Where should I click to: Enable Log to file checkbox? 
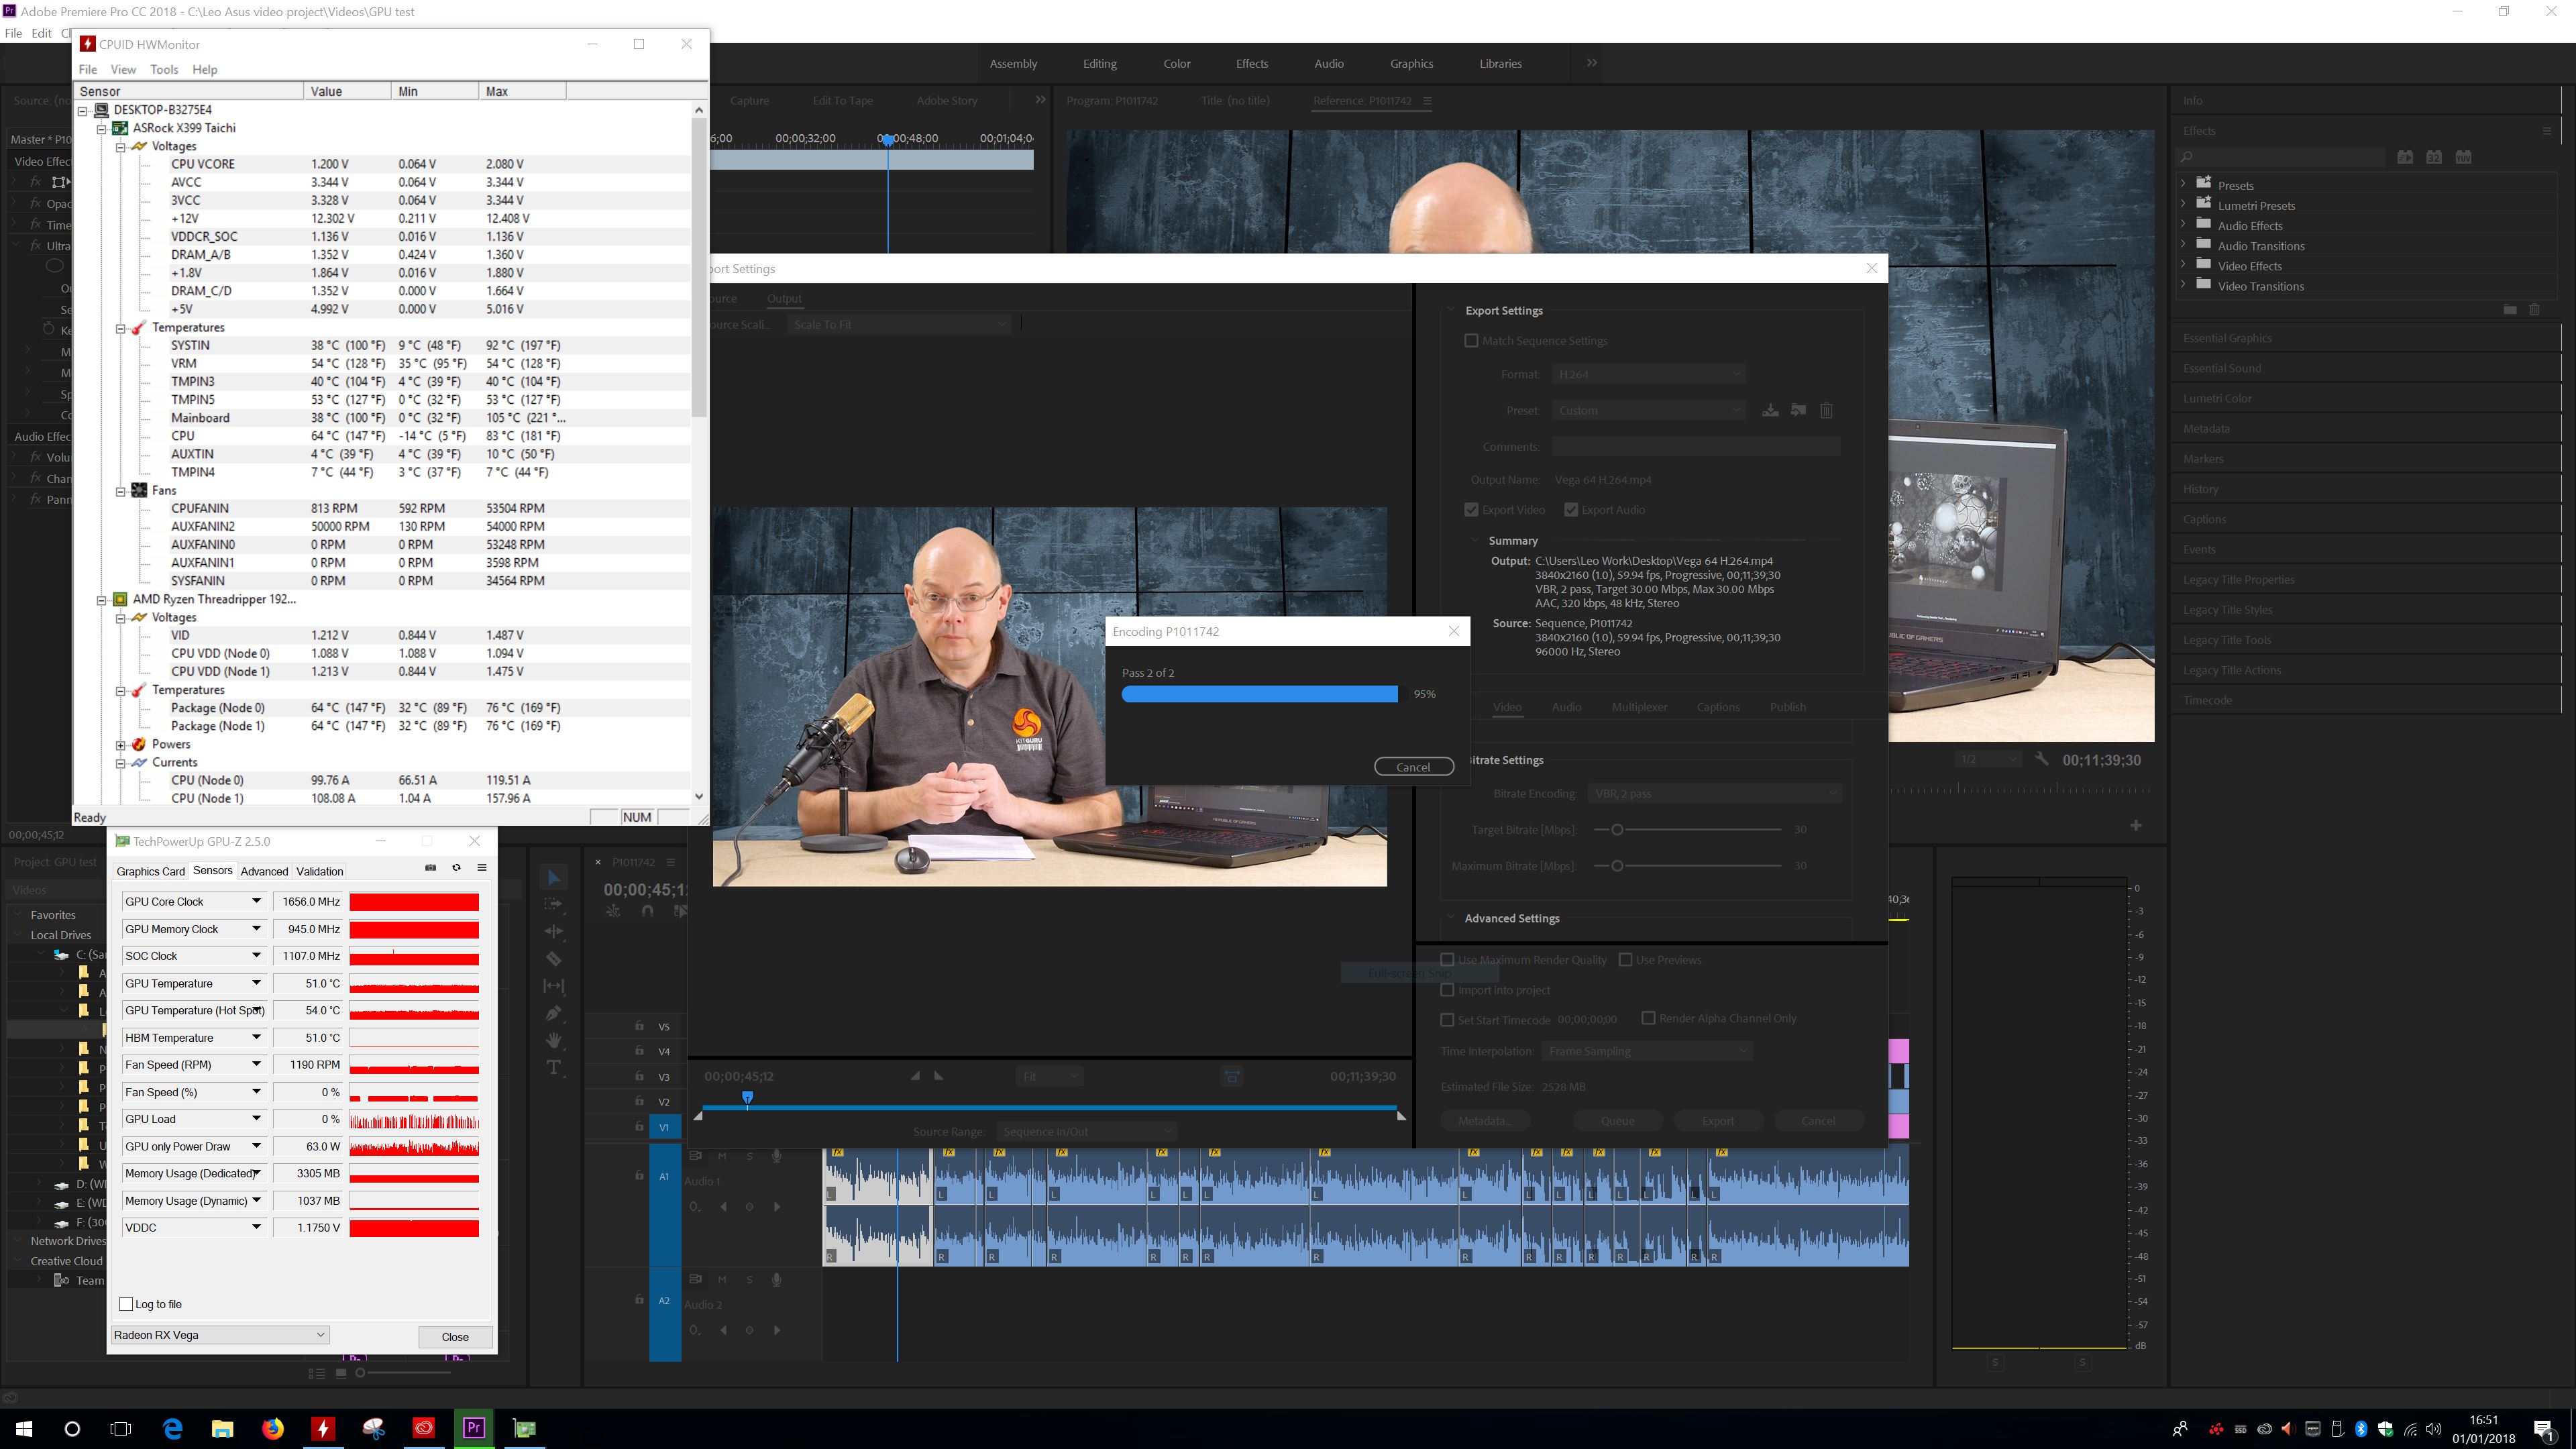(x=127, y=1304)
